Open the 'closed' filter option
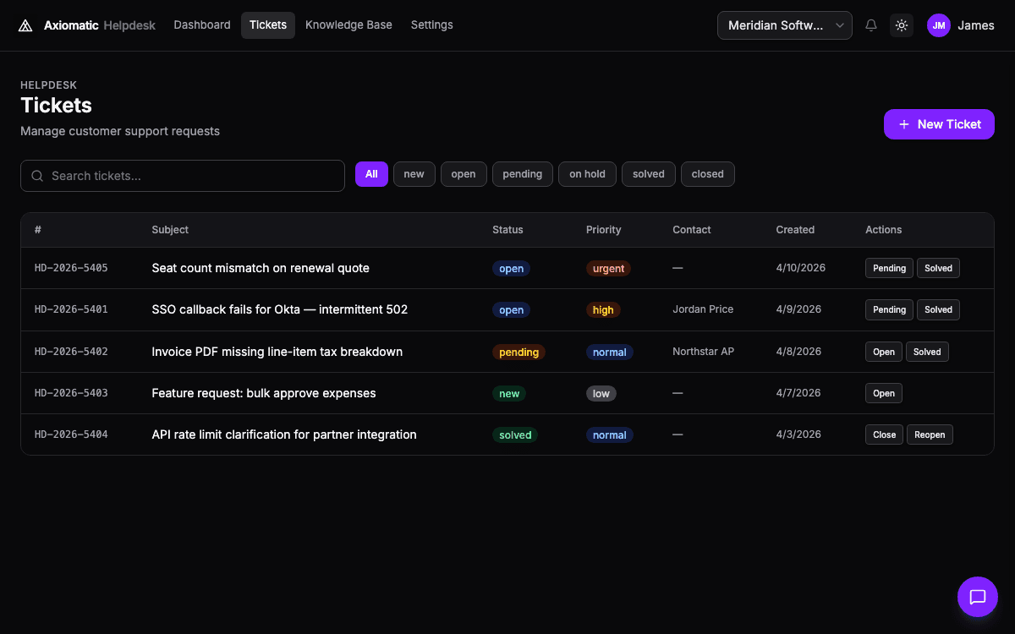 [x=708, y=174]
